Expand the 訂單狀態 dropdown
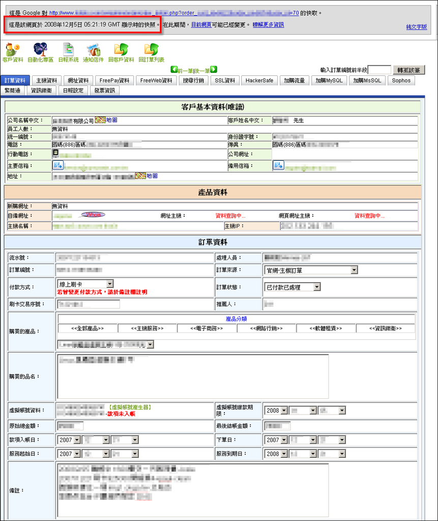The image size is (438, 521). point(293,287)
